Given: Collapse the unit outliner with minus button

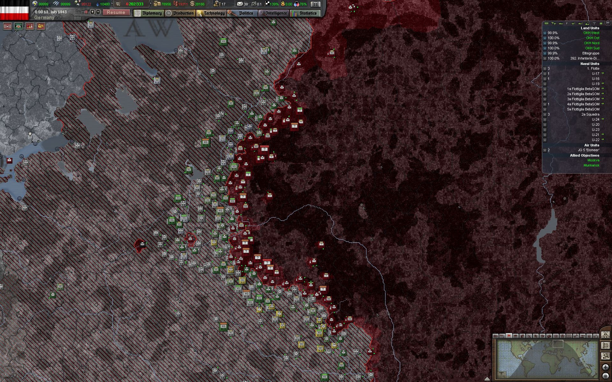Looking at the screenshot, I should tap(608, 23).
